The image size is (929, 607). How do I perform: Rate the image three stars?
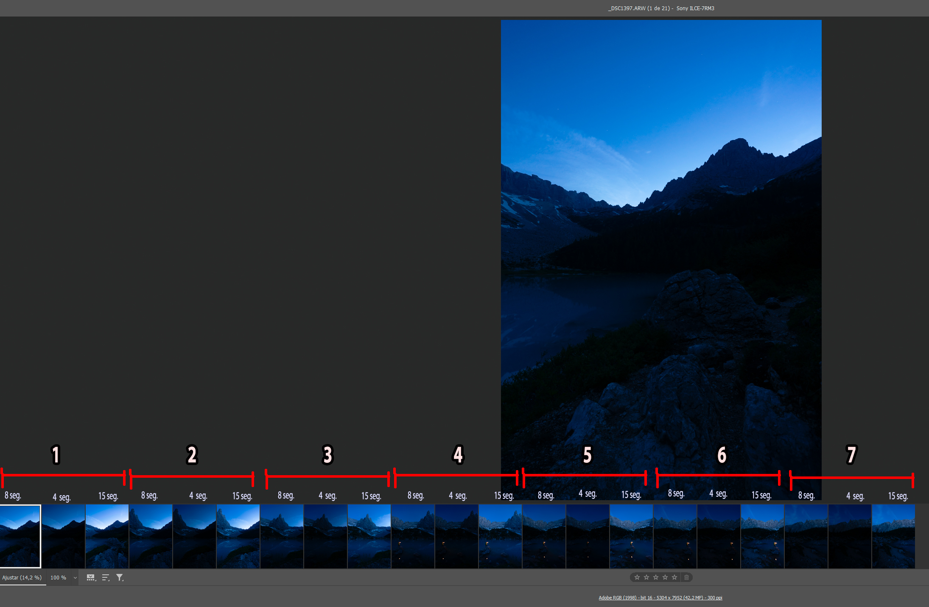[655, 577]
